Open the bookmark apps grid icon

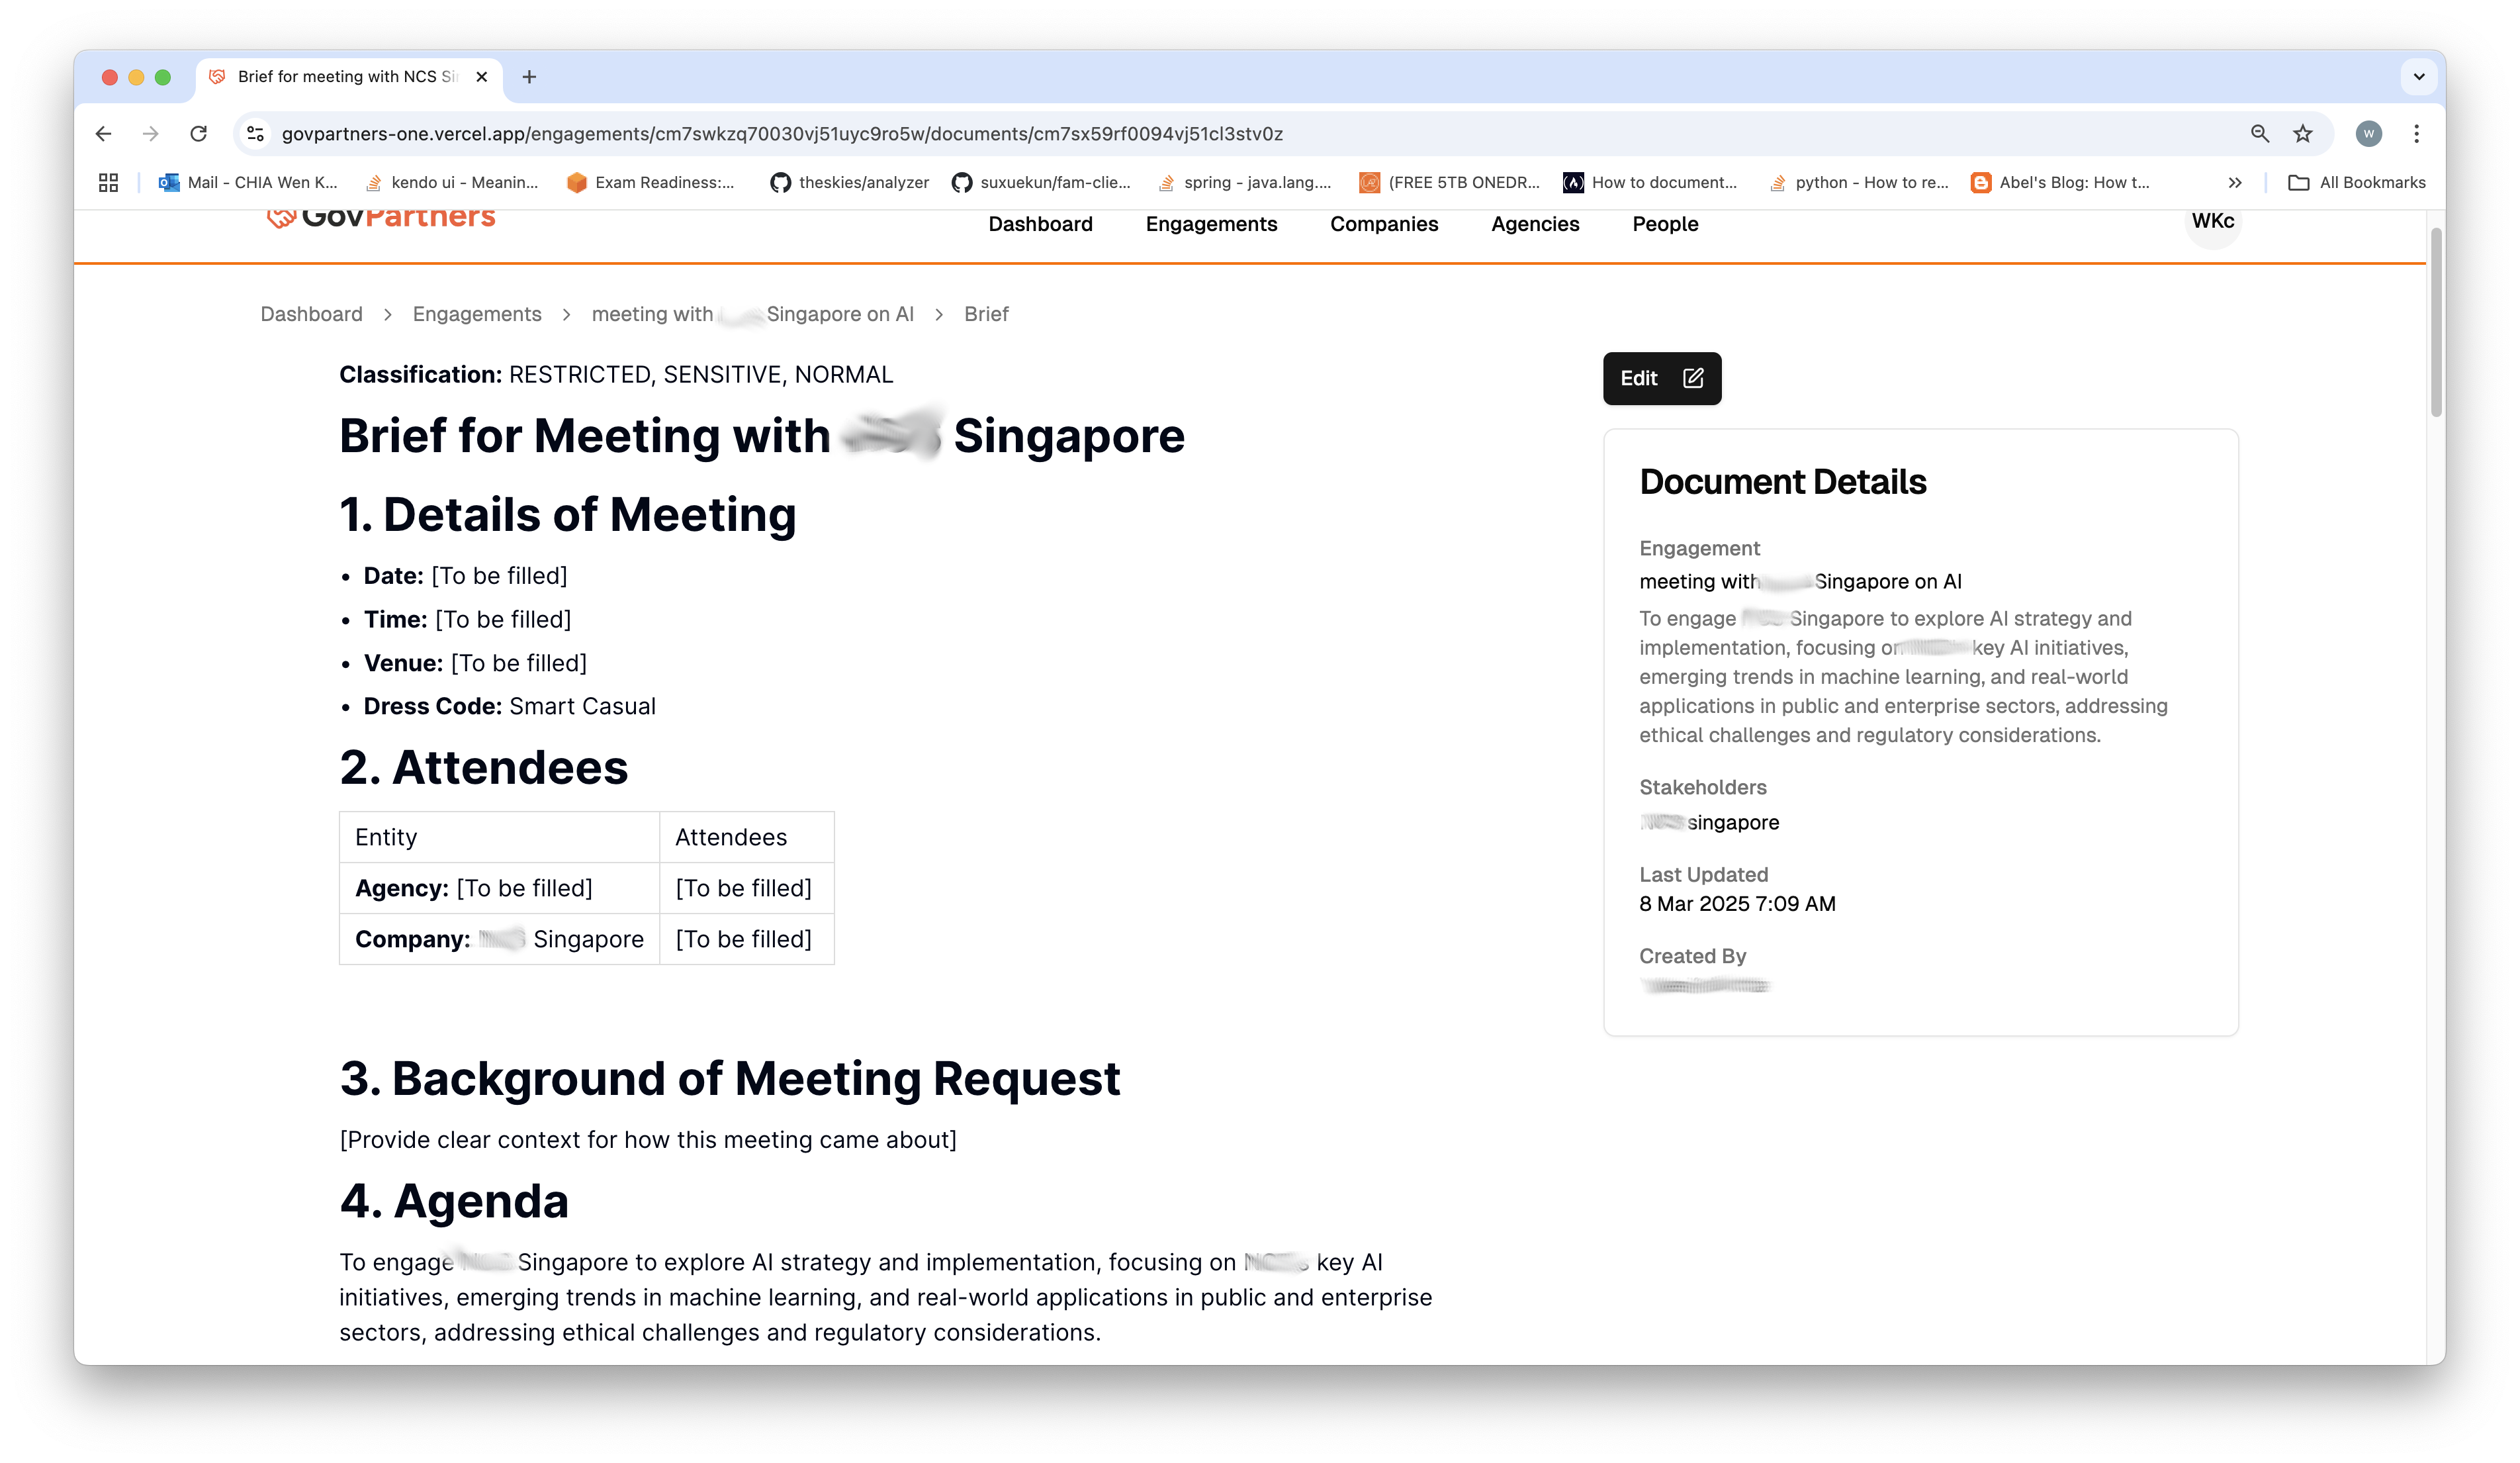tap(108, 182)
